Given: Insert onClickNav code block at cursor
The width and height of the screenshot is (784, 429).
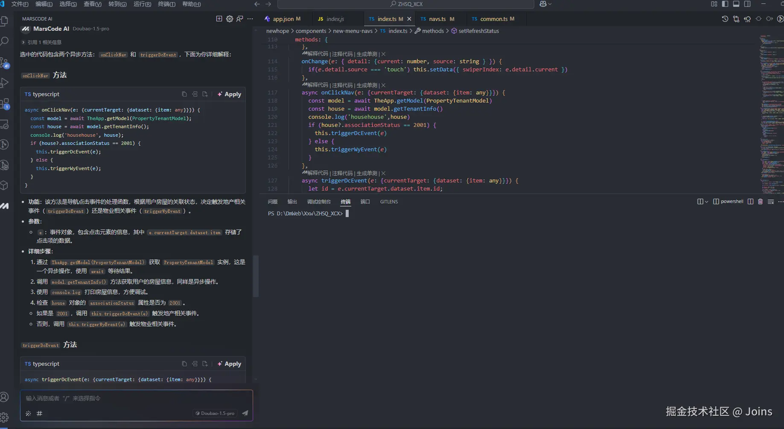Looking at the screenshot, I should (195, 94).
